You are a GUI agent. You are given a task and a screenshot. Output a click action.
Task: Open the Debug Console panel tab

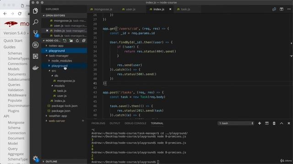point(136,123)
